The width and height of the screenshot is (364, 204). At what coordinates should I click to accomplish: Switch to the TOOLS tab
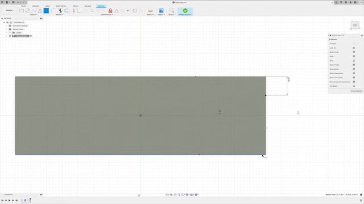pyautogui.click(x=75, y=6)
